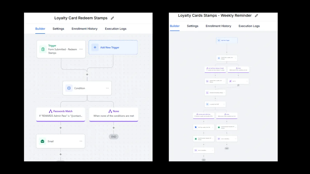Viewport: 310px width, 174px height.
Task: Open Add Tag Loyalty Card Full options menu
Action: click(x=212, y=127)
